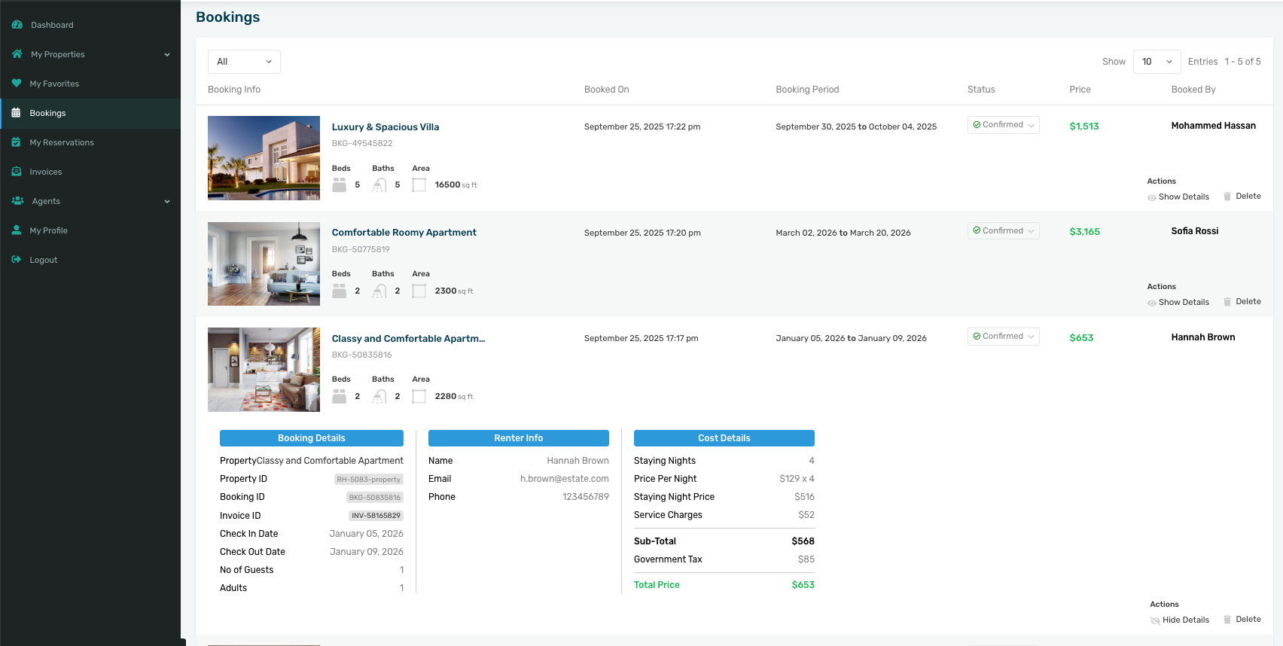Expand Agents submenu chevron
The image size is (1283, 646).
(167, 202)
